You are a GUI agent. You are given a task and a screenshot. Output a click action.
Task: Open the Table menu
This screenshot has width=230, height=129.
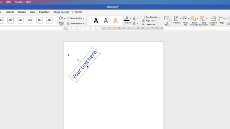tap(8, 2)
